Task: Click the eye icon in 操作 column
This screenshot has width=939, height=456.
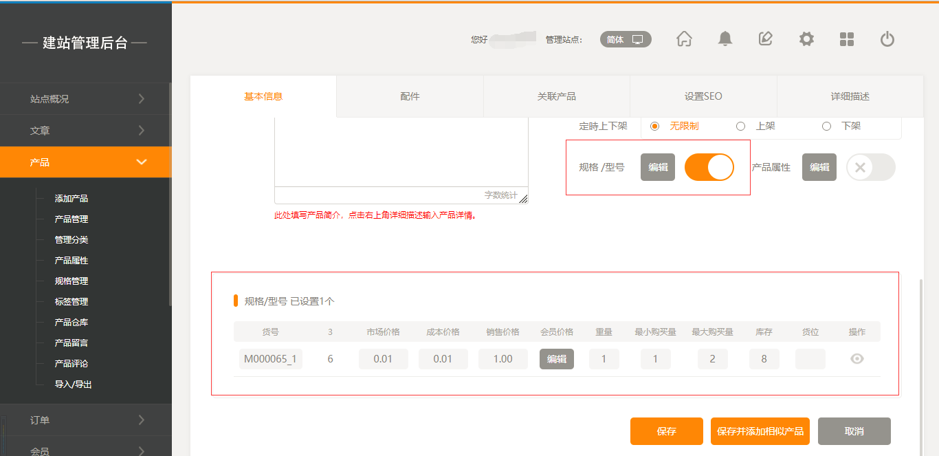Action: [857, 358]
